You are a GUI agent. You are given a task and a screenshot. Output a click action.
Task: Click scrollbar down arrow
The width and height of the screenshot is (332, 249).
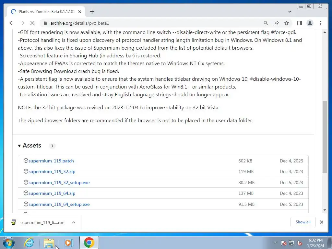click(325, 210)
